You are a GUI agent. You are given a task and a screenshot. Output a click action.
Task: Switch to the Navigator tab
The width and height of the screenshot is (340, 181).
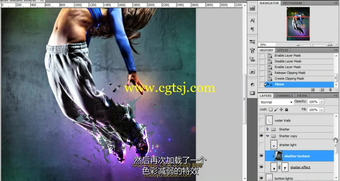tap(269, 3)
